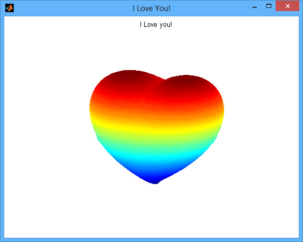Select the plot title "I Love you!"
Screen dimensions: 303x242
[156, 25]
